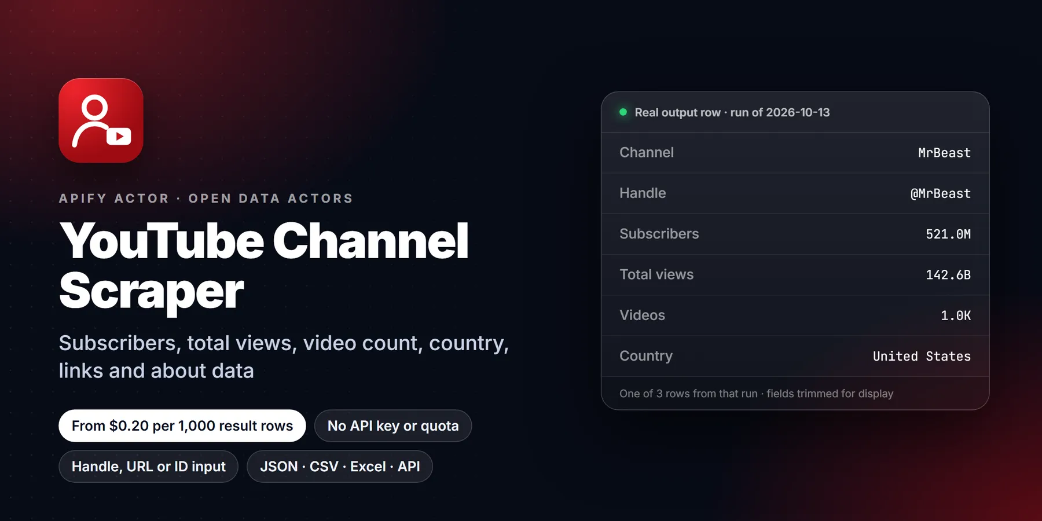
Task: Click the subtitle starting 'Subscribers, total views'
Action: coord(284,357)
